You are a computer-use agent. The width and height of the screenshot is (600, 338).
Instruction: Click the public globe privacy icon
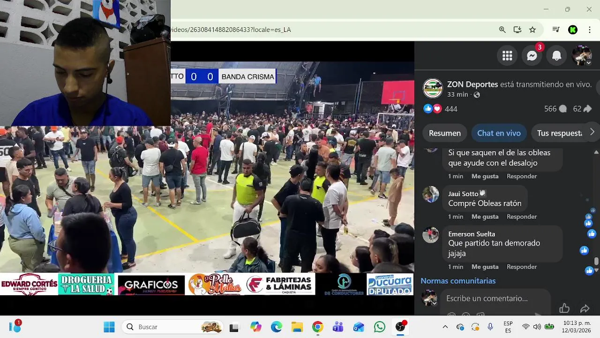(477, 95)
